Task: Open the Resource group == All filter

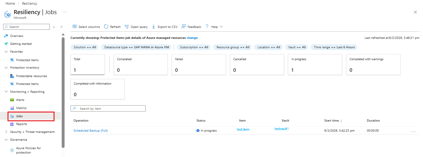Action: [233, 47]
